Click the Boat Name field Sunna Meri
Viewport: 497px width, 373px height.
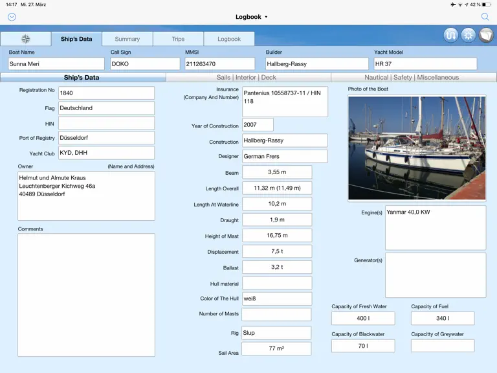point(56,63)
